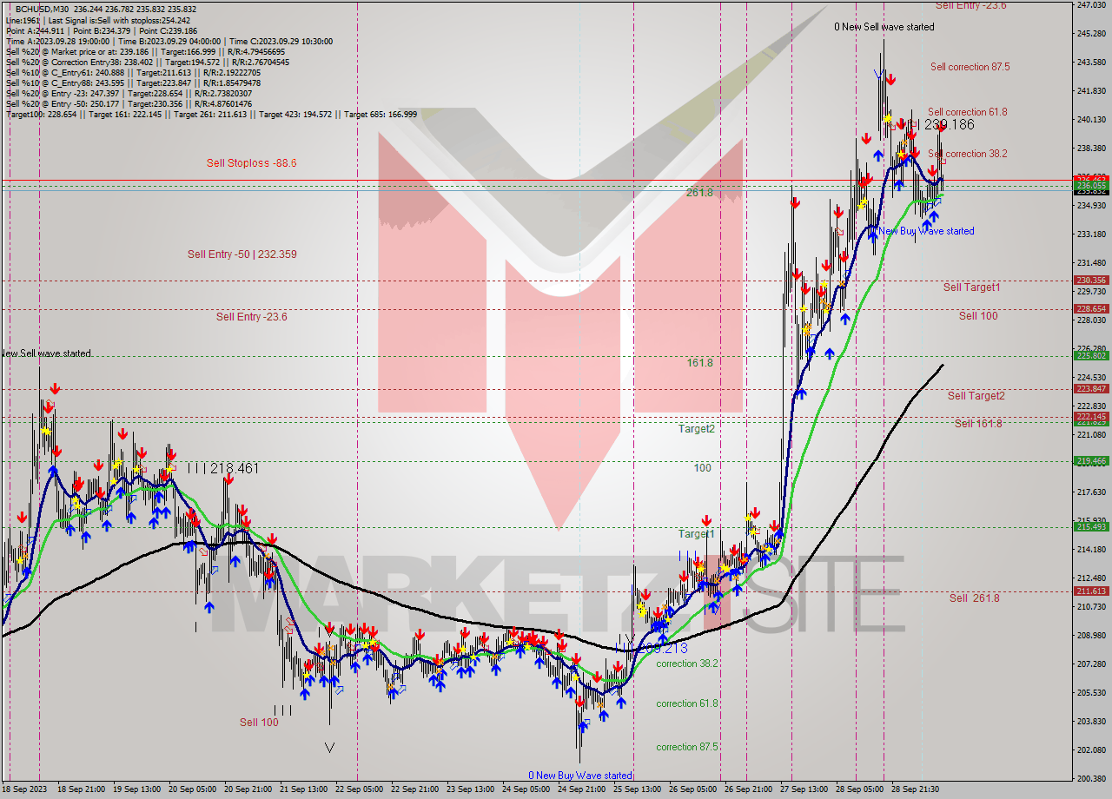Click the '18 Sep 2023' date on time axis
The height and width of the screenshot is (799, 1112).
(24, 789)
